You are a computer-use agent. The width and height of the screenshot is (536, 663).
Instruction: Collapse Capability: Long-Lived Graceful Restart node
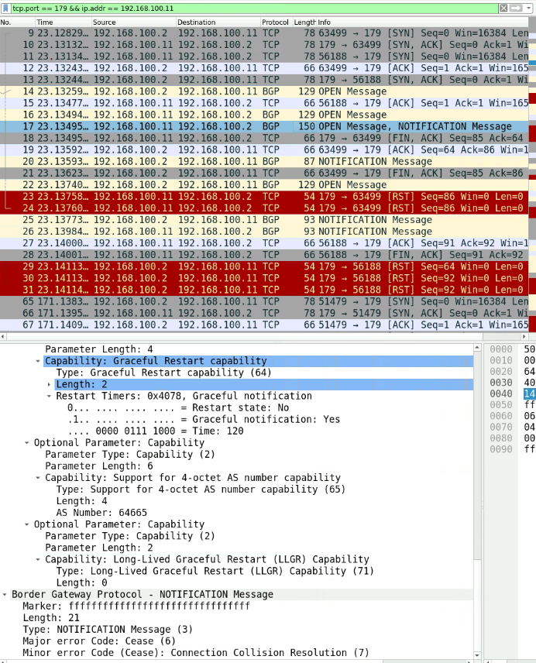pyautogui.click(x=38, y=559)
